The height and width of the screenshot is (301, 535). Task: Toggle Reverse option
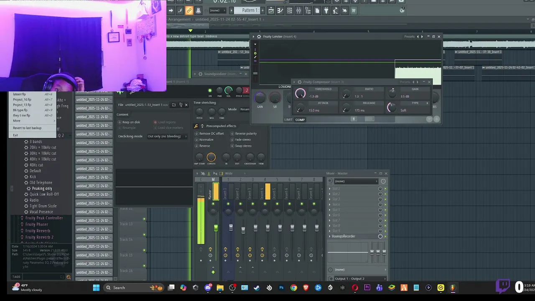203,146
